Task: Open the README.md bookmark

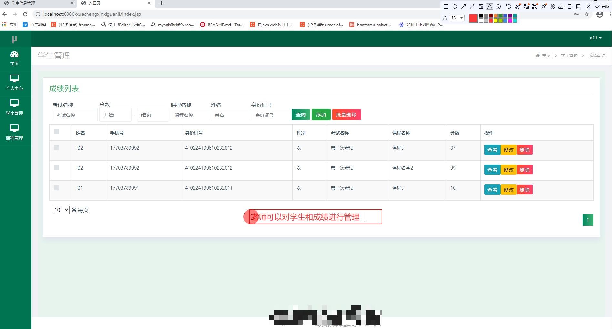Action: tap(222, 25)
